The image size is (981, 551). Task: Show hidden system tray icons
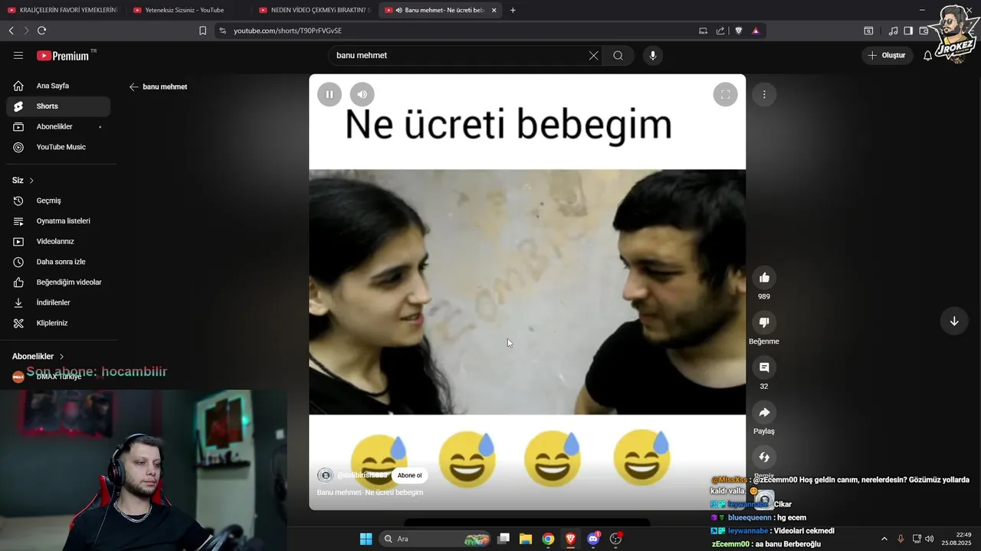coord(884,539)
